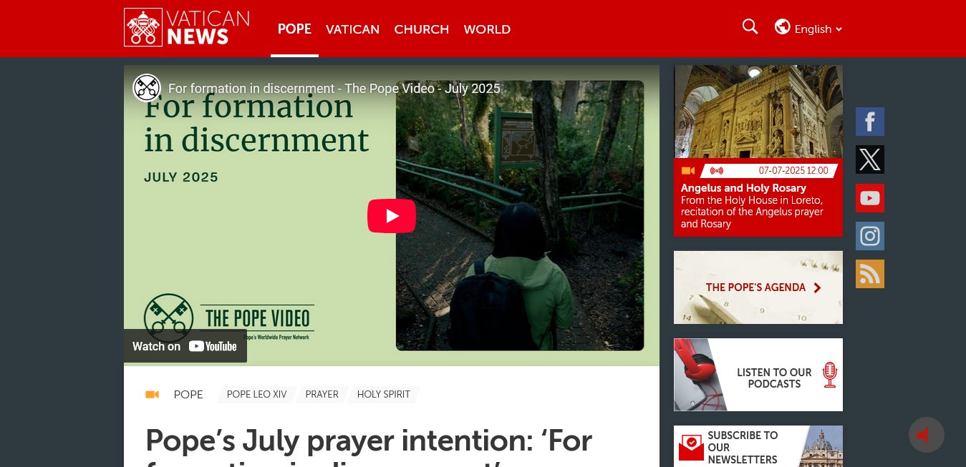Open the Pope Leo XIV tag
966x467 pixels.
[x=256, y=395]
